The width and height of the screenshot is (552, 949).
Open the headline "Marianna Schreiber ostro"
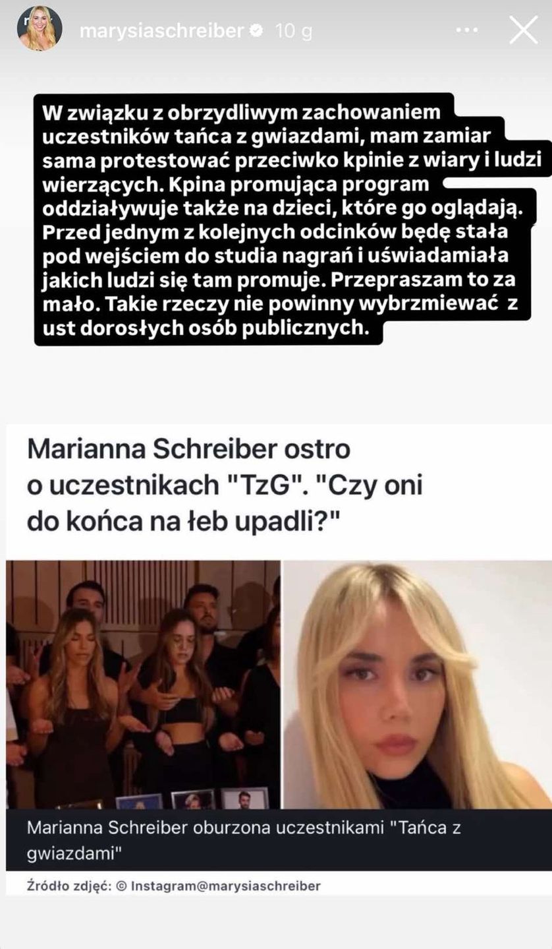click(188, 451)
